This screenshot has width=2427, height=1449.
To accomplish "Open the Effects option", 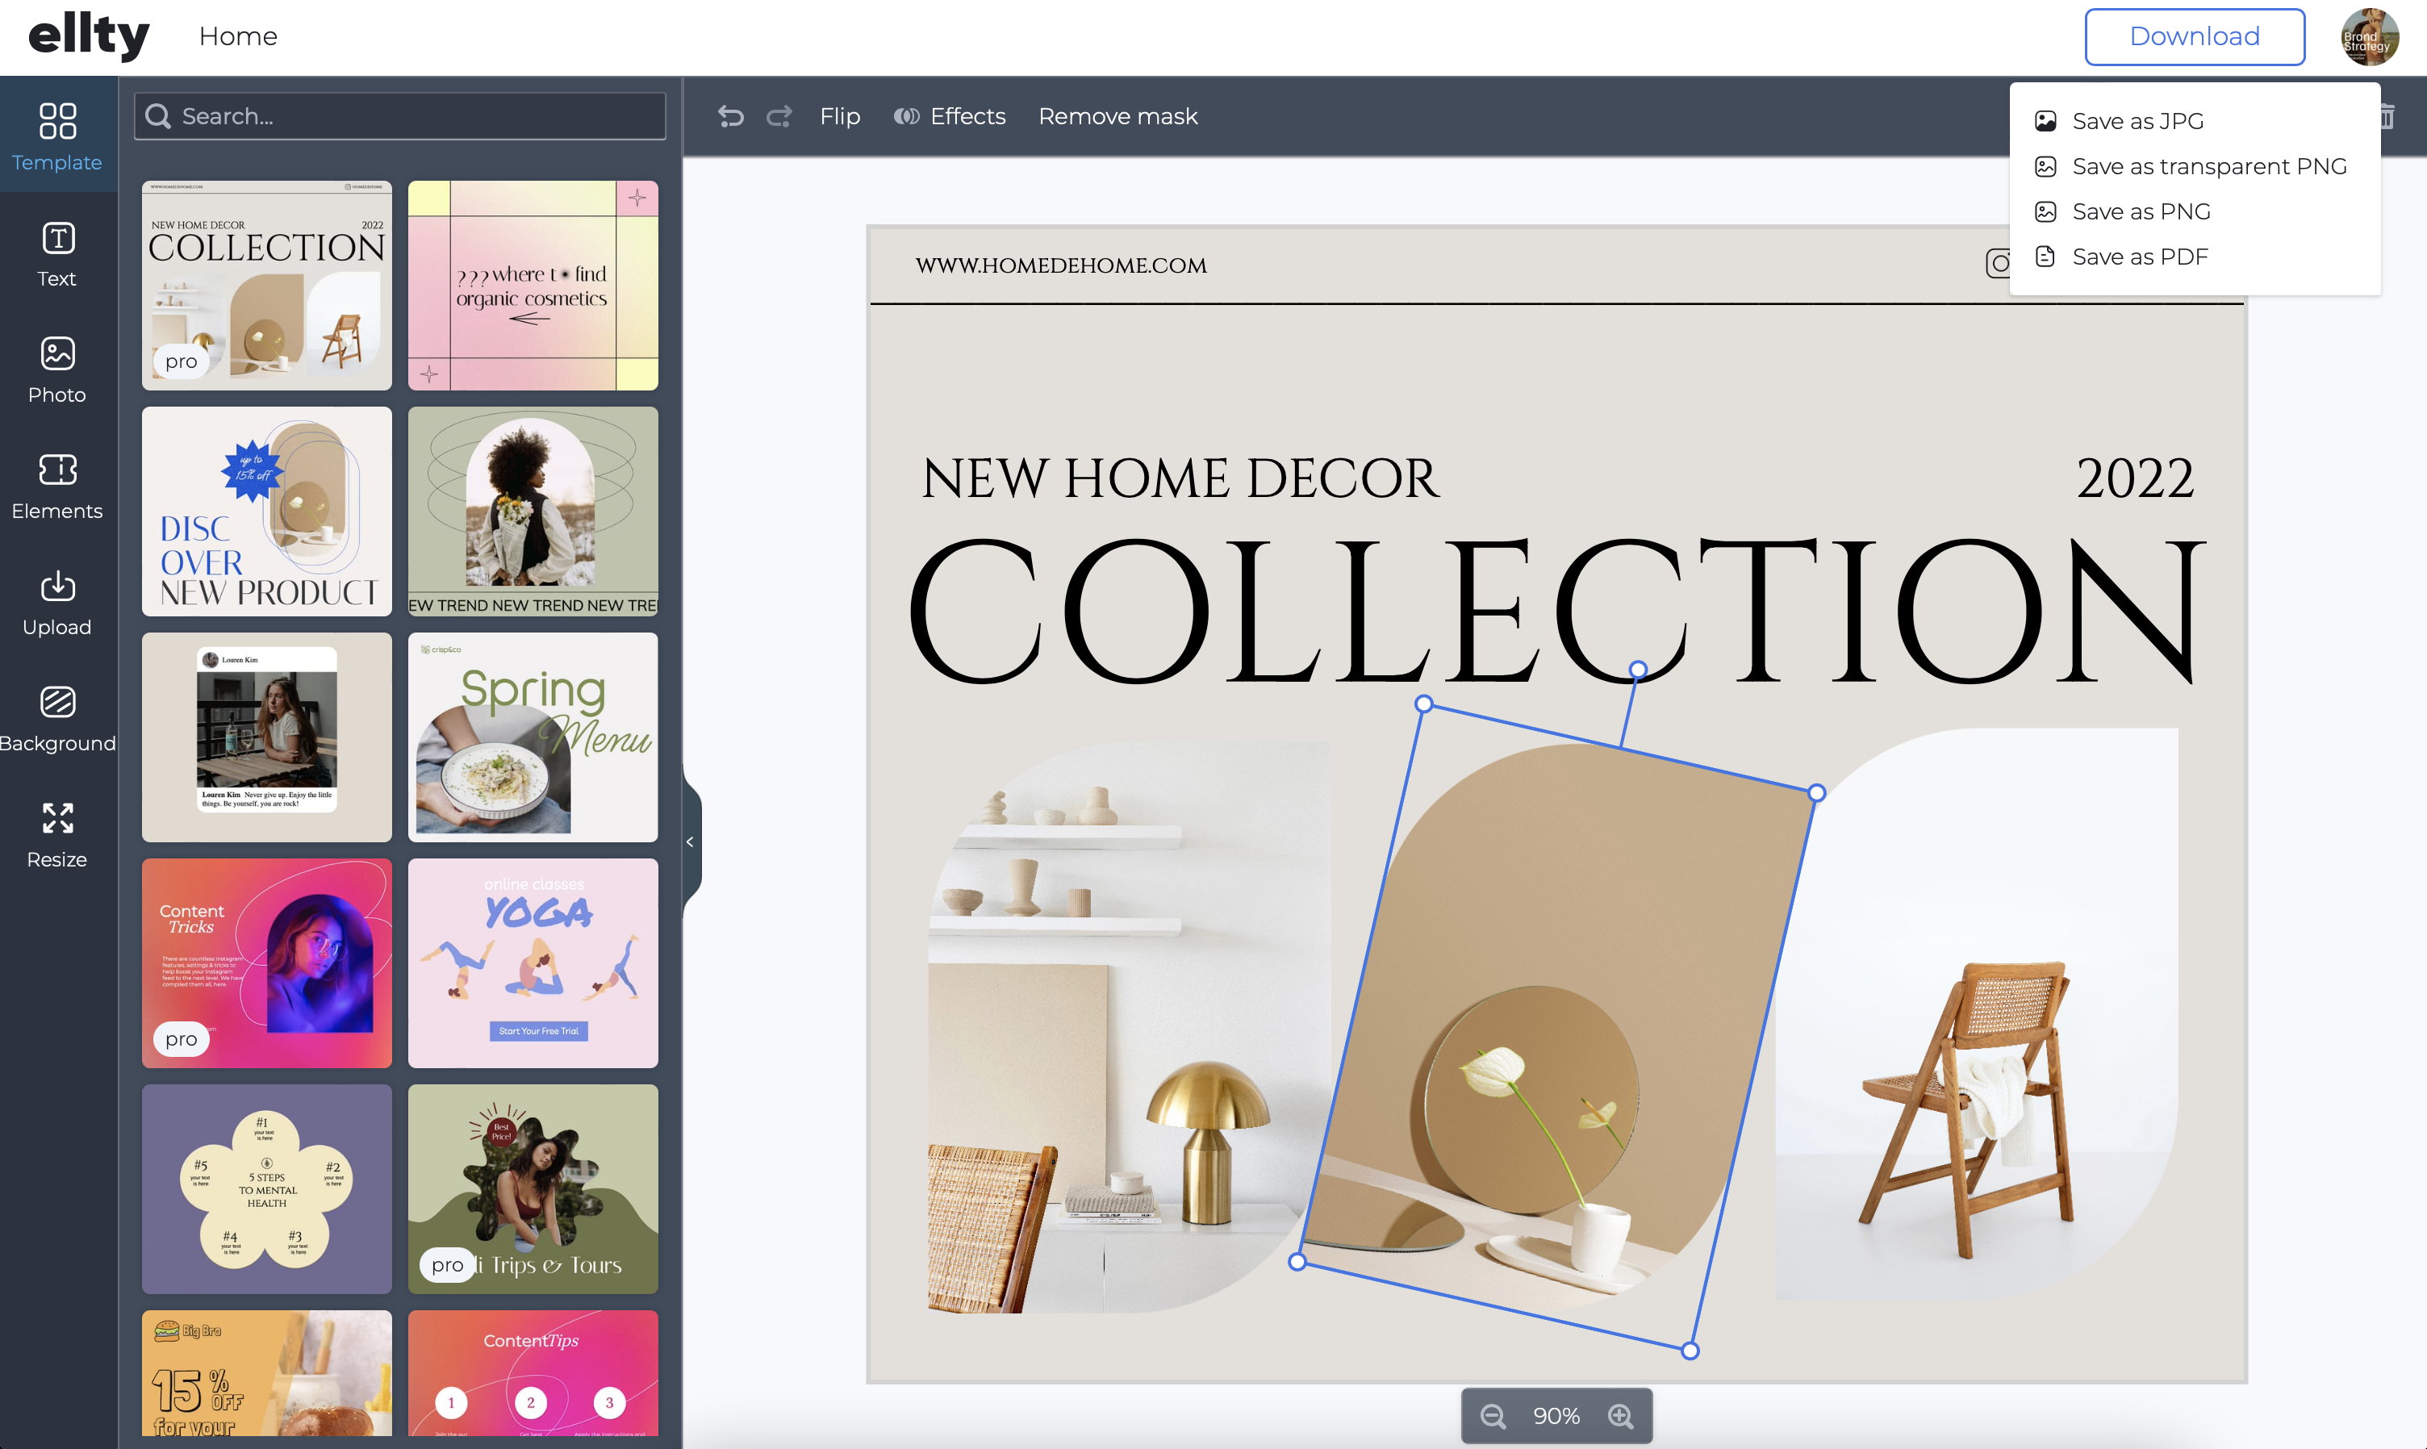I will point(949,116).
